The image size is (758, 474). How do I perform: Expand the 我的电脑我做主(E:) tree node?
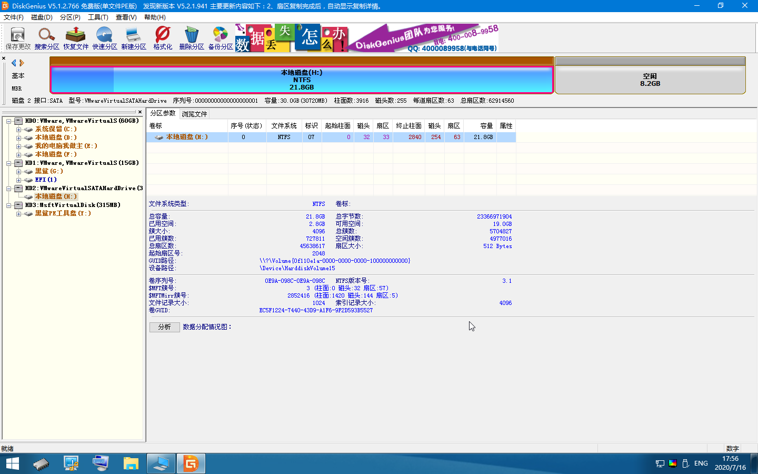click(x=18, y=146)
